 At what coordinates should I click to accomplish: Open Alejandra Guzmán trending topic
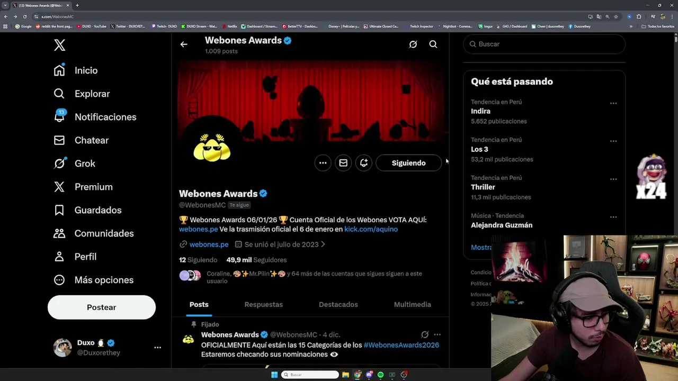coord(502,225)
